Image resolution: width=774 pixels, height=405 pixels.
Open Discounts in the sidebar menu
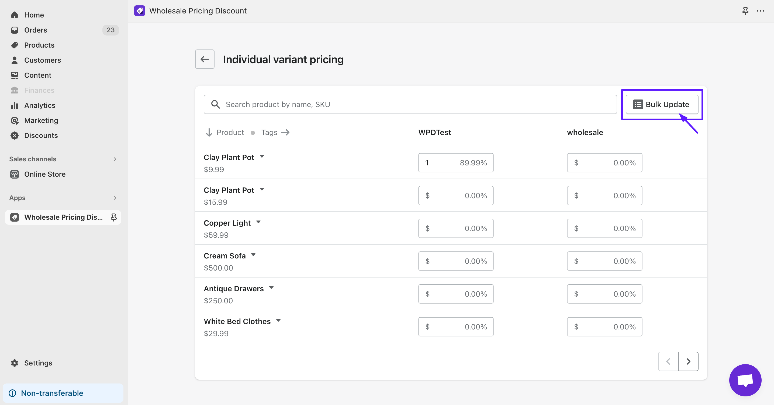[63, 136]
